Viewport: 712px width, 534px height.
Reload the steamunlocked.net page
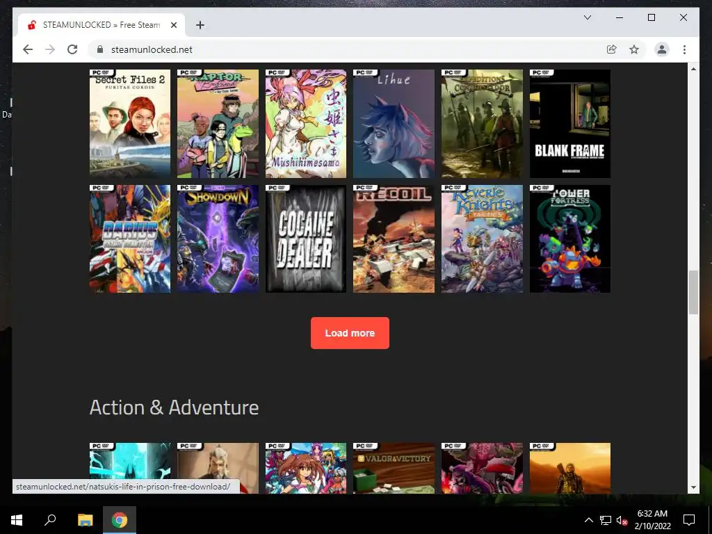72,49
